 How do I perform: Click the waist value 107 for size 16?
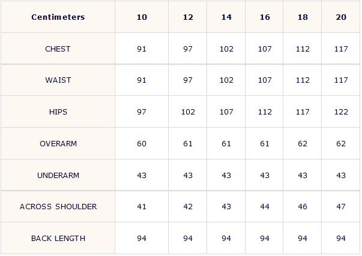[265, 80]
